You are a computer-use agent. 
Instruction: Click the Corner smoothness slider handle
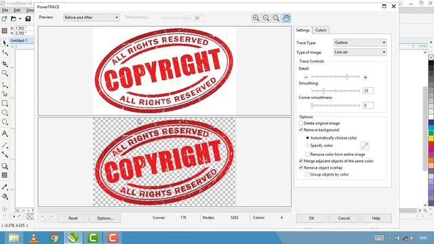coord(312,106)
